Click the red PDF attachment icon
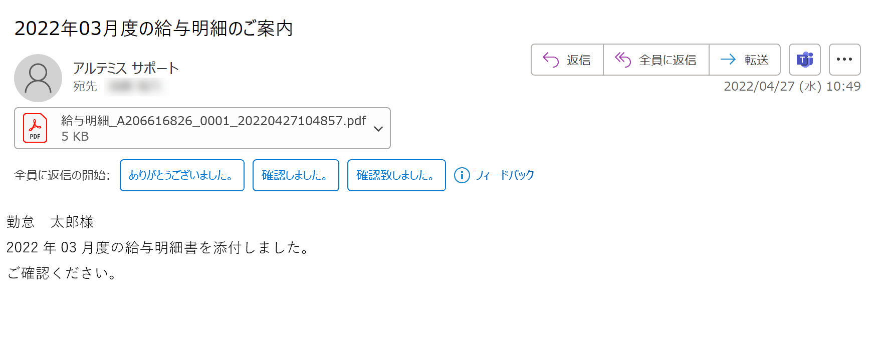 [35, 128]
